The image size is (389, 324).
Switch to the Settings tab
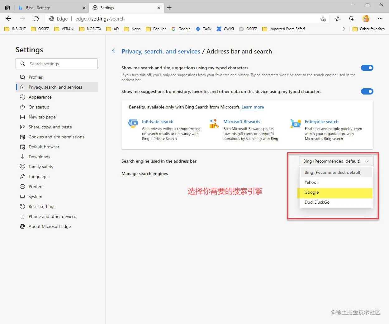click(126, 8)
